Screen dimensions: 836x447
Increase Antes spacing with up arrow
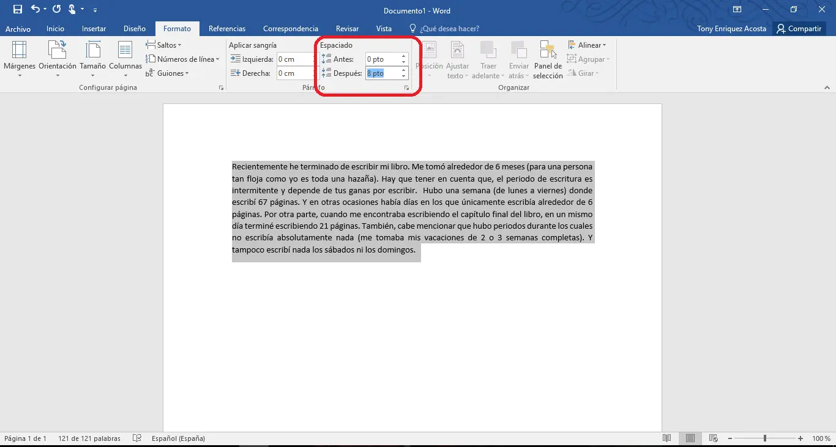[404, 57]
